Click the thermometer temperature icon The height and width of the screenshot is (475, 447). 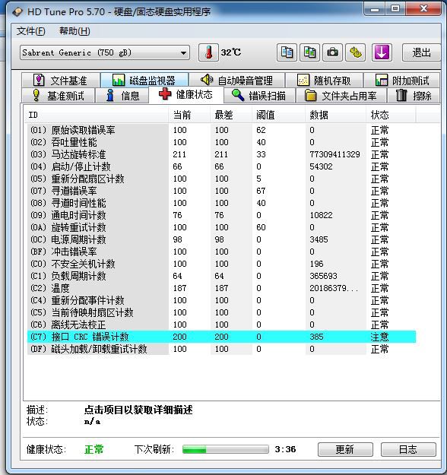(x=208, y=52)
